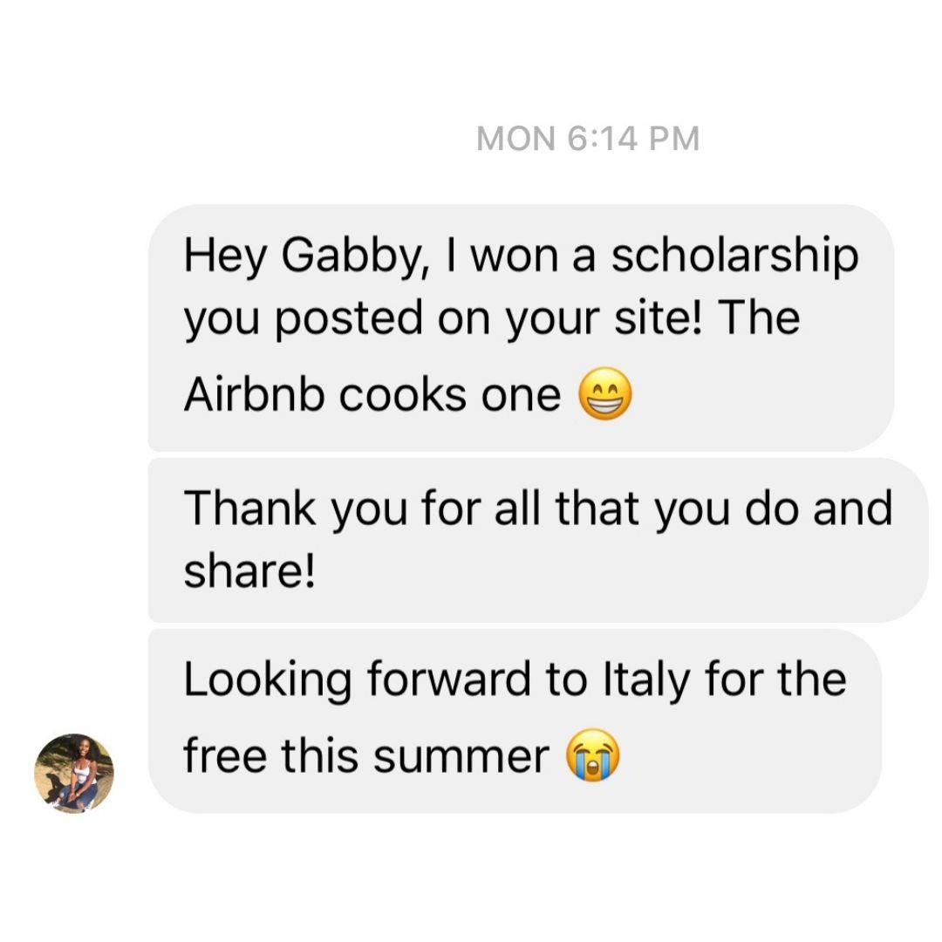The width and height of the screenshot is (942, 942).
Task: Click the word 'share!' in second message
Action: click(x=249, y=570)
